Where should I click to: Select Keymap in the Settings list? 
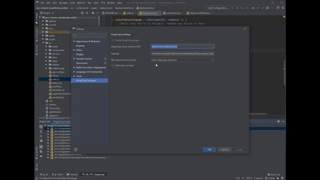80,45
